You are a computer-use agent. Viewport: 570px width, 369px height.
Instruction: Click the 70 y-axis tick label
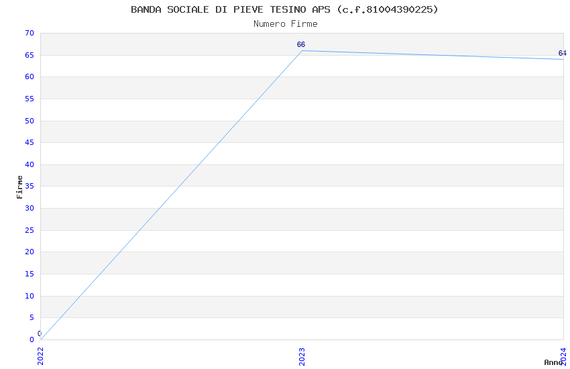point(30,33)
